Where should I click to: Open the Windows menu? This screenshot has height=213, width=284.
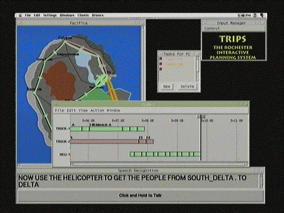tap(67, 16)
